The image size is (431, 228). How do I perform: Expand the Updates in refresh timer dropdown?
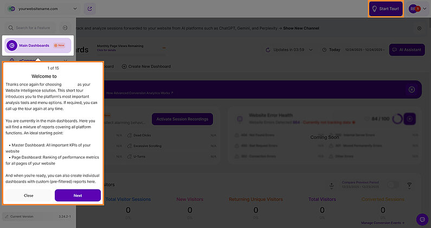(x=291, y=50)
